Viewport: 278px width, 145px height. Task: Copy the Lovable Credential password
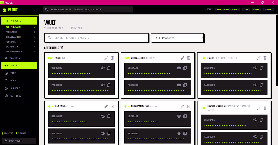(x=261, y=137)
